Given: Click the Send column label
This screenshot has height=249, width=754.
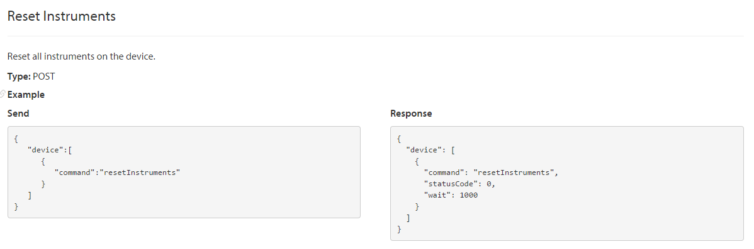Looking at the screenshot, I should pos(18,114).
